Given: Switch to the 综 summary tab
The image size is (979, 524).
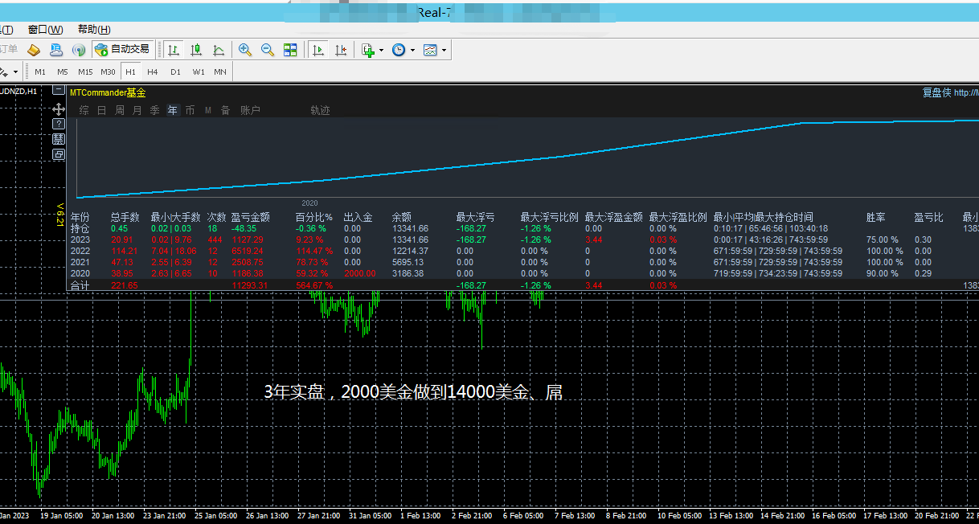Looking at the screenshot, I should click(84, 110).
